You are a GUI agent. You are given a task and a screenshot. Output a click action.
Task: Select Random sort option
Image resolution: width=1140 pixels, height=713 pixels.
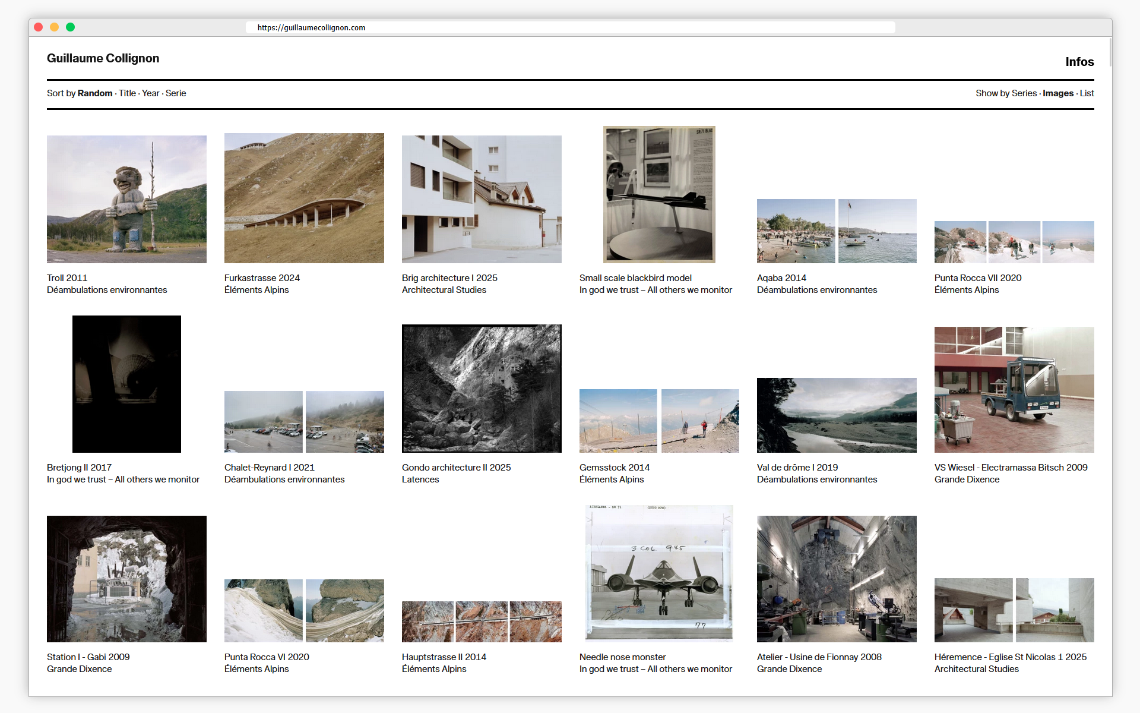(94, 93)
